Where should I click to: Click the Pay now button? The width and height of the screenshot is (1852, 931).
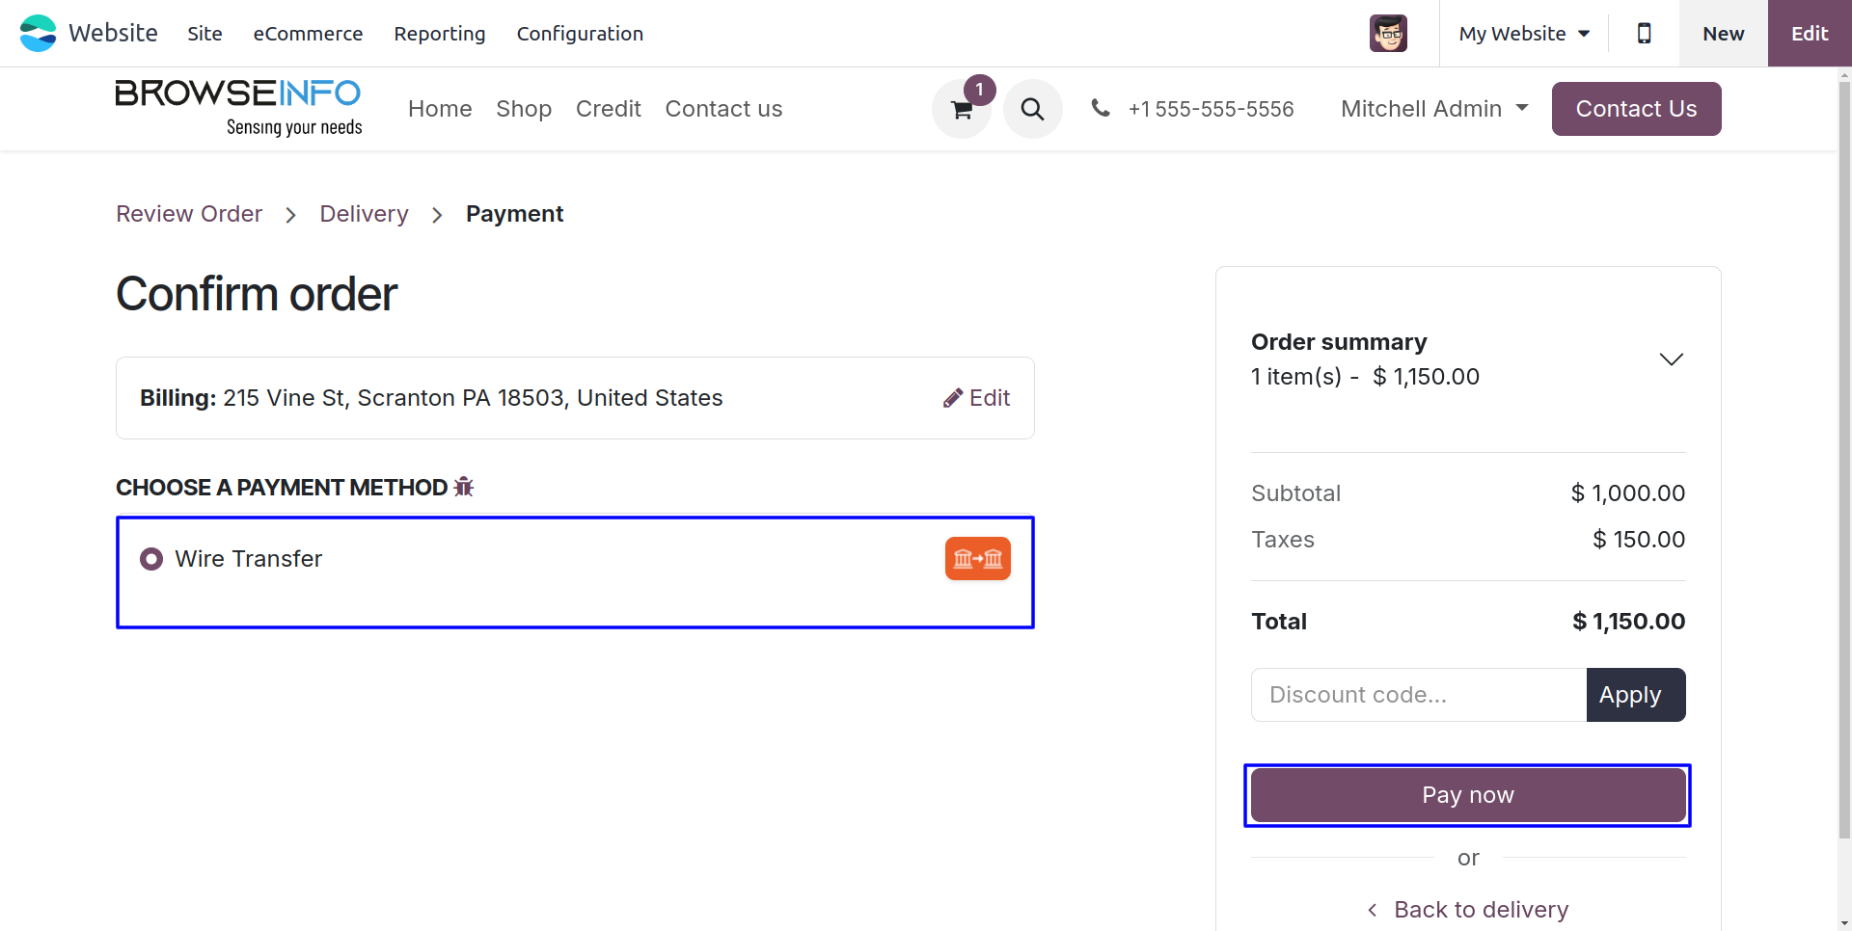point(1467,795)
